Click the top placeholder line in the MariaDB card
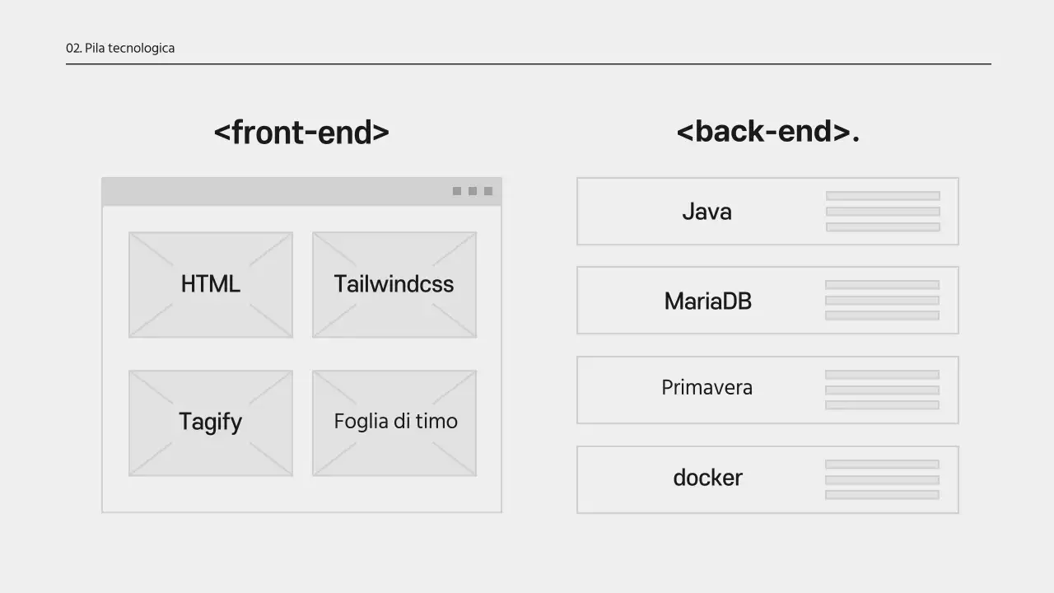Image resolution: width=1054 pixels, height=593 pixels. pos(882,285)
